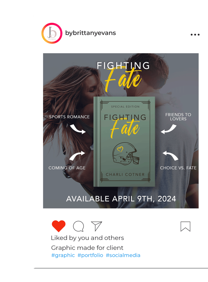Open the three-dot more options menu

point(195,35)
